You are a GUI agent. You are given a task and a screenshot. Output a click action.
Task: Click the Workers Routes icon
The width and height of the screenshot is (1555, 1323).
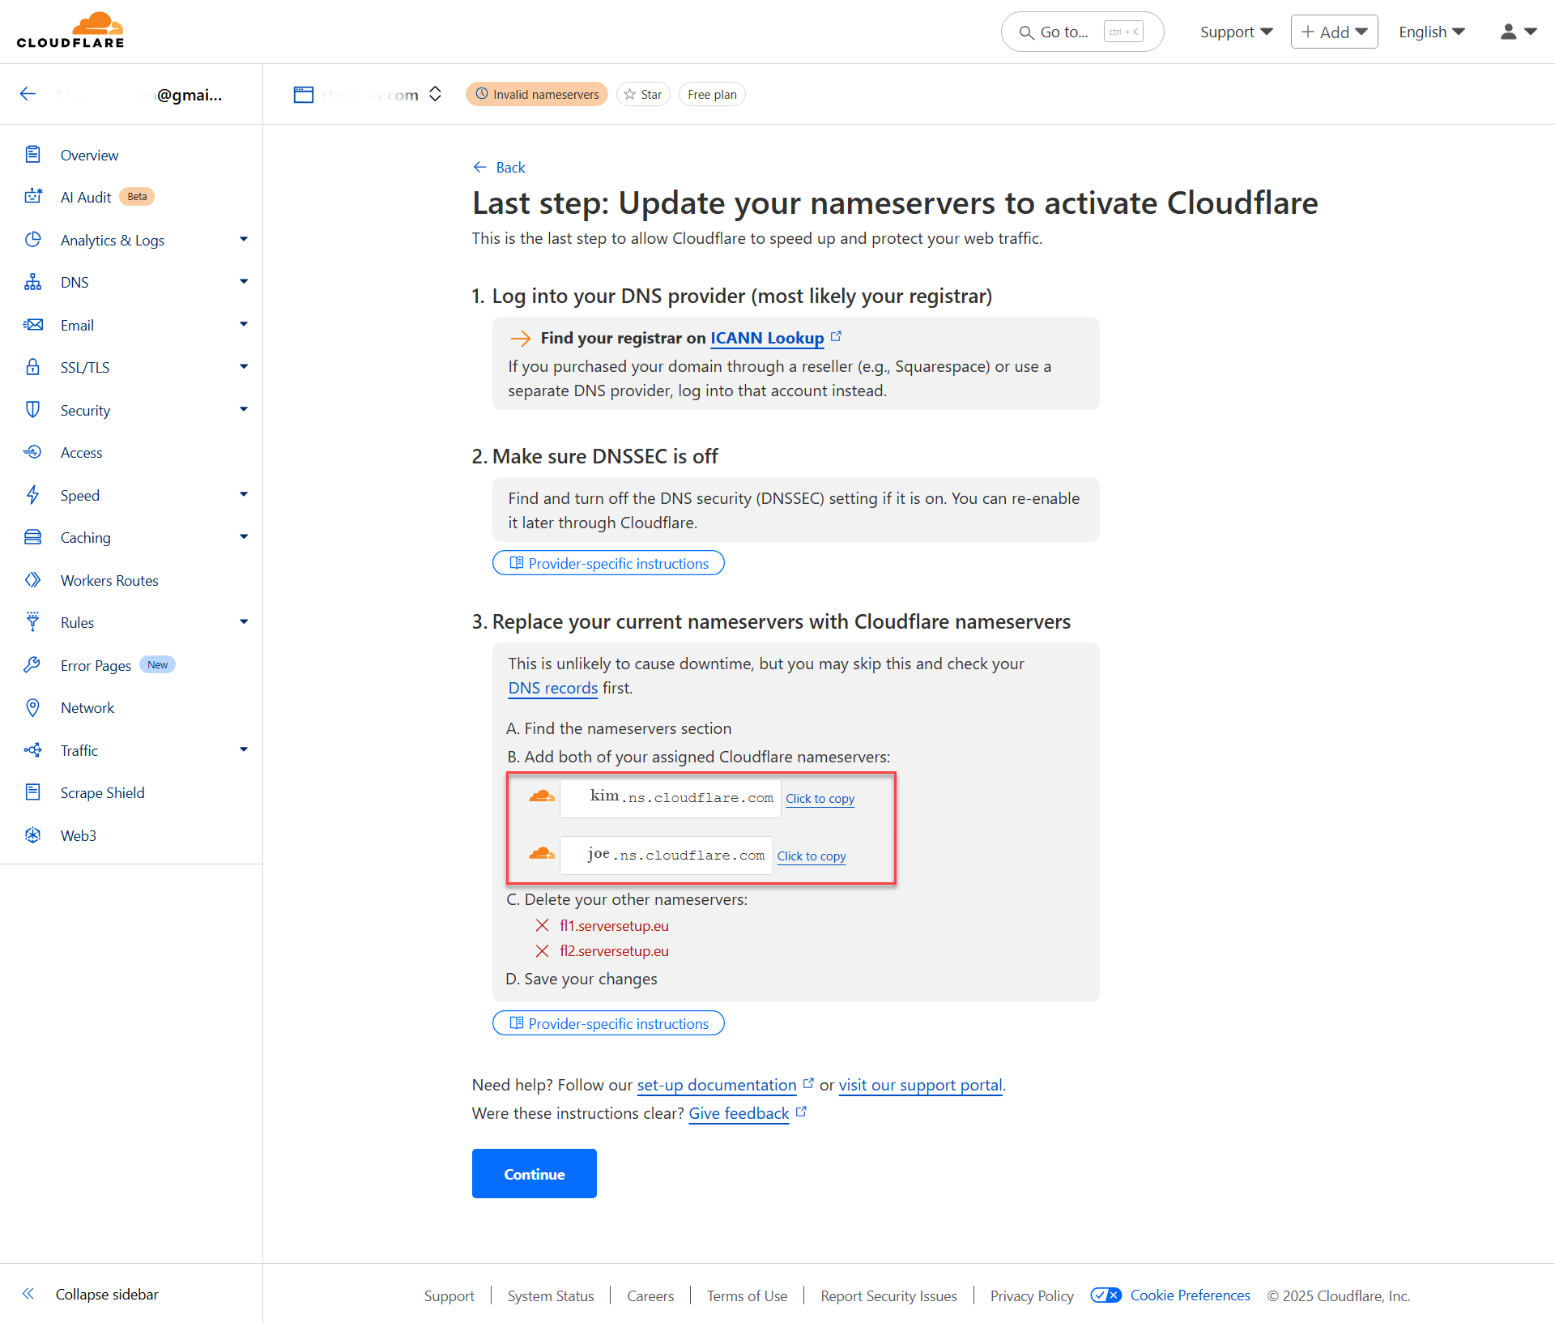pos(32,580)
